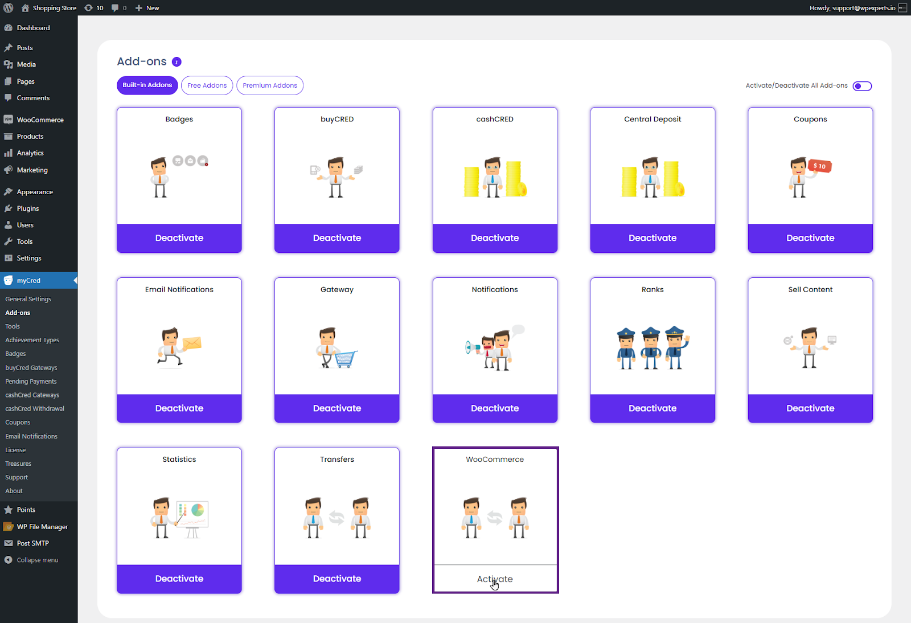Click the plus New icon in admin bar
Image resolution: width=911 pixels, height=623 pixels.
pyautogui.click(x=138, y=8)
